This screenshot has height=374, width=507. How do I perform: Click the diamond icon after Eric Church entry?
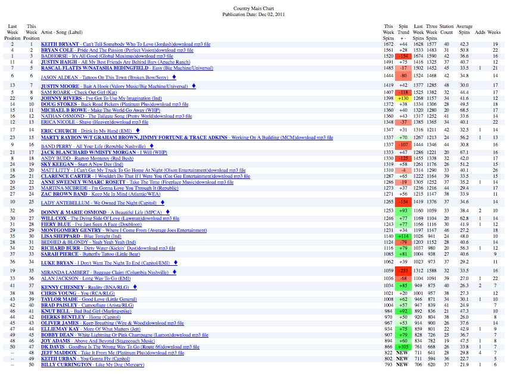tap(138, 130)
